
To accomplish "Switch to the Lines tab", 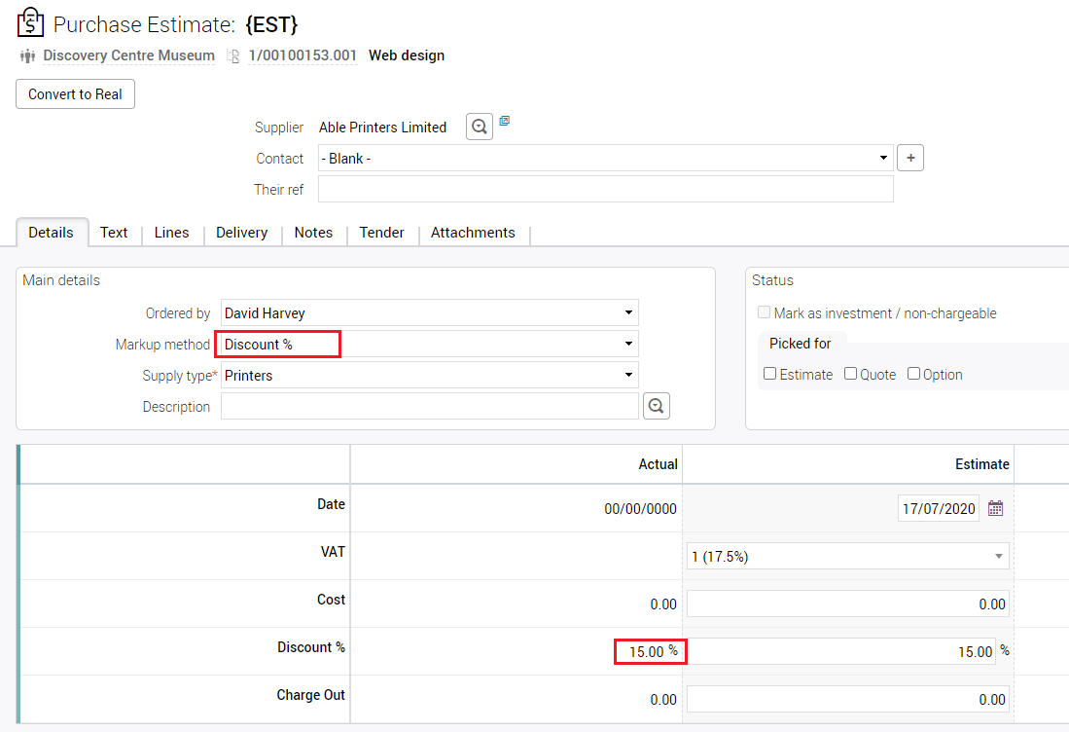I will (171, 233).
